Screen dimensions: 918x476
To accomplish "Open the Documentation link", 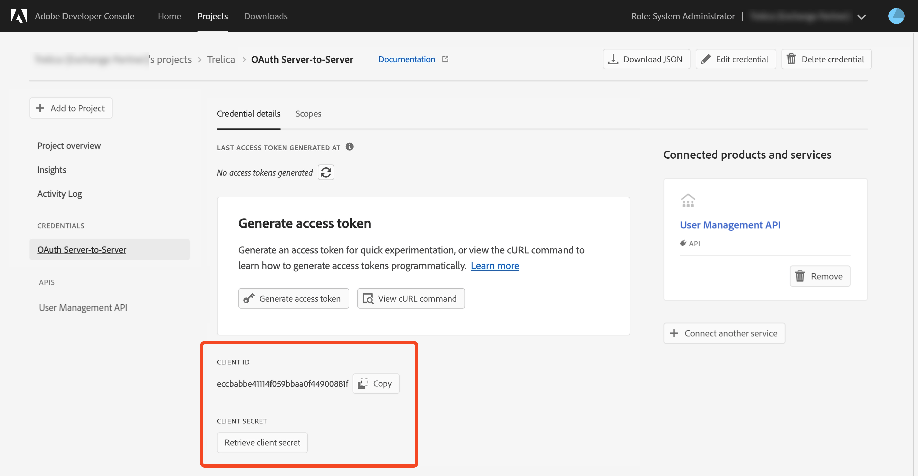I will [407, 59].
